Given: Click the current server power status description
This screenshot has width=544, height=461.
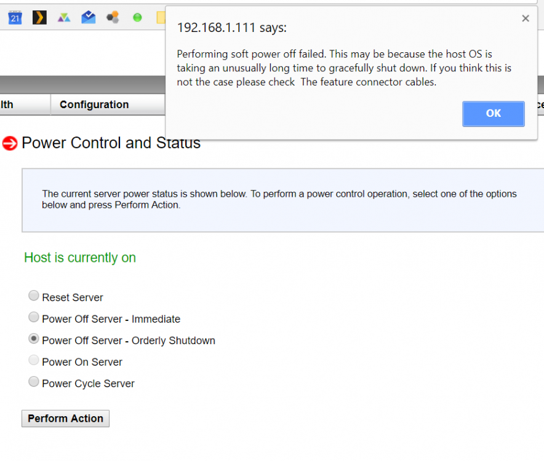Looking at the screenshot, I should [279, 199].
